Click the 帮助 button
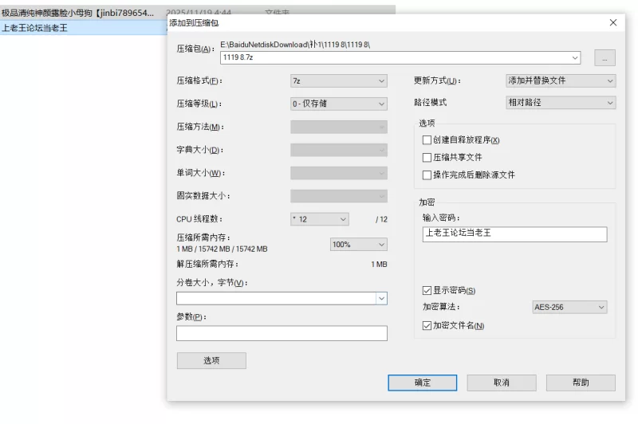The height and width of the screenshot is (424, 638). tap(581, 383)
